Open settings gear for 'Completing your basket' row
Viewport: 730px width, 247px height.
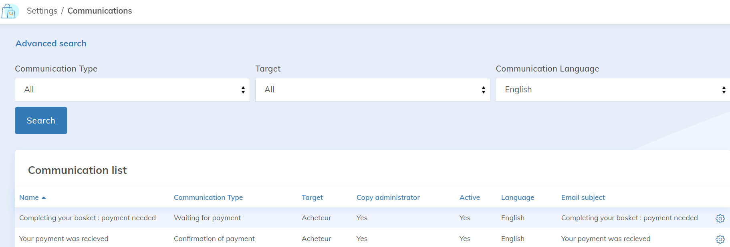tap(720, 219)
